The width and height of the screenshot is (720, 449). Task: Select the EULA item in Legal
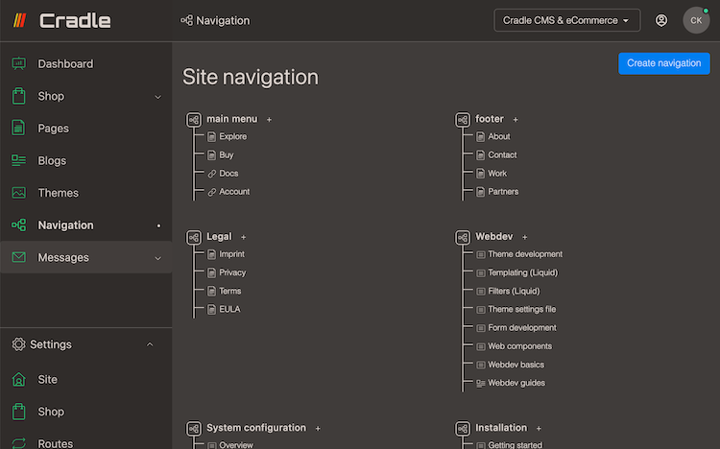[229, 309]
